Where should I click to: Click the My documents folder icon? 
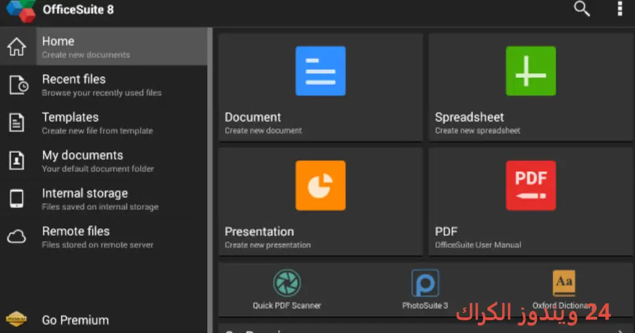point(17,160)
